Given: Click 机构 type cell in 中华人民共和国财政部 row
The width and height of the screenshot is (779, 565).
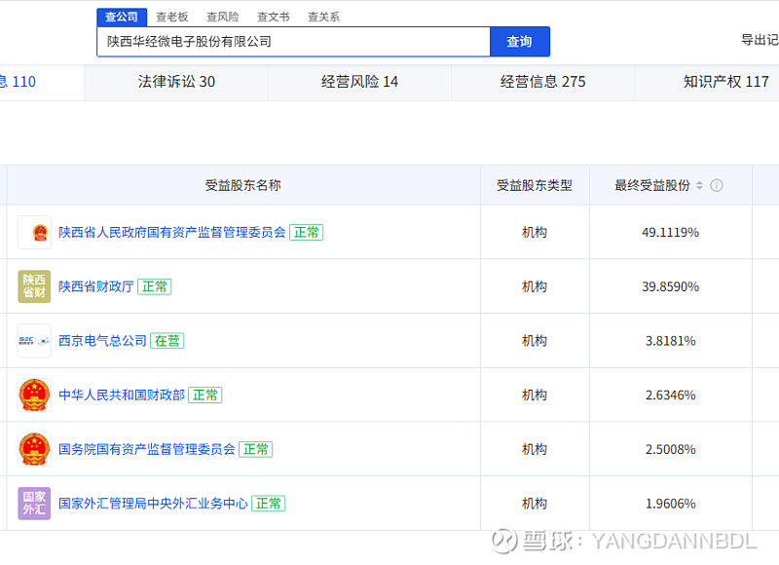Looking at the screenshot, I should (535, 395).
